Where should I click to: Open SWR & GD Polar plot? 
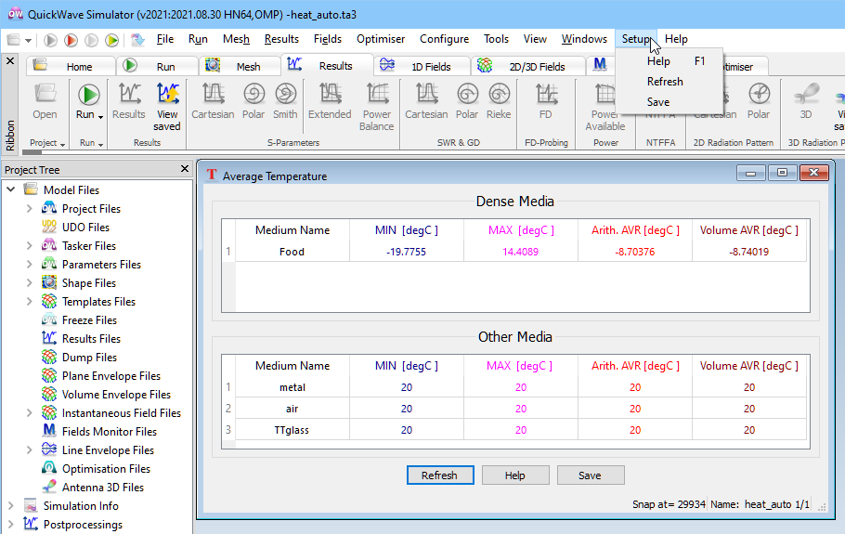[x=467, y=101]
